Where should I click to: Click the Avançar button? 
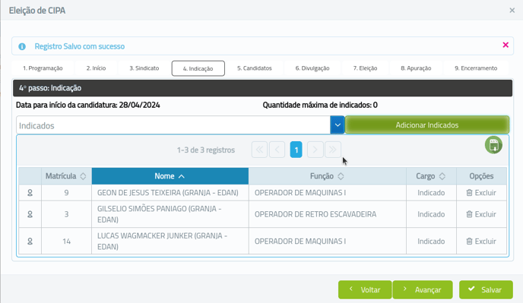(423, 289)
